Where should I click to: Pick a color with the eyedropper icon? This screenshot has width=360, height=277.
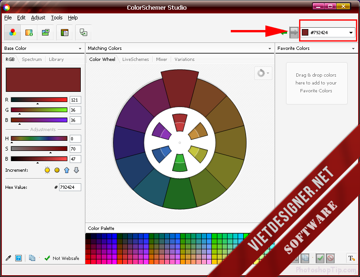(8, 258)
